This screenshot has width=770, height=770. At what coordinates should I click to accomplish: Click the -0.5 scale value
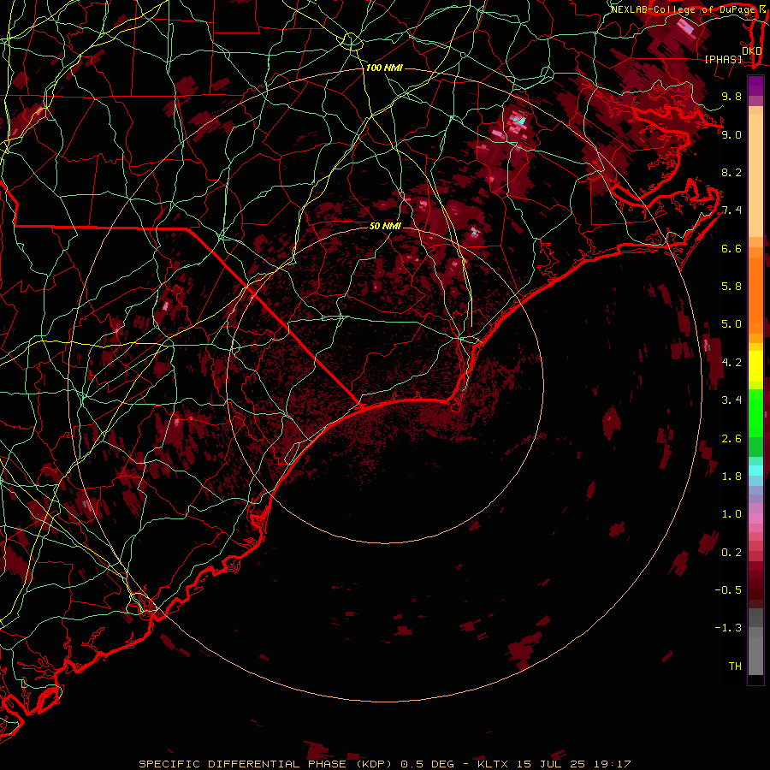click(x=729, y=590)
